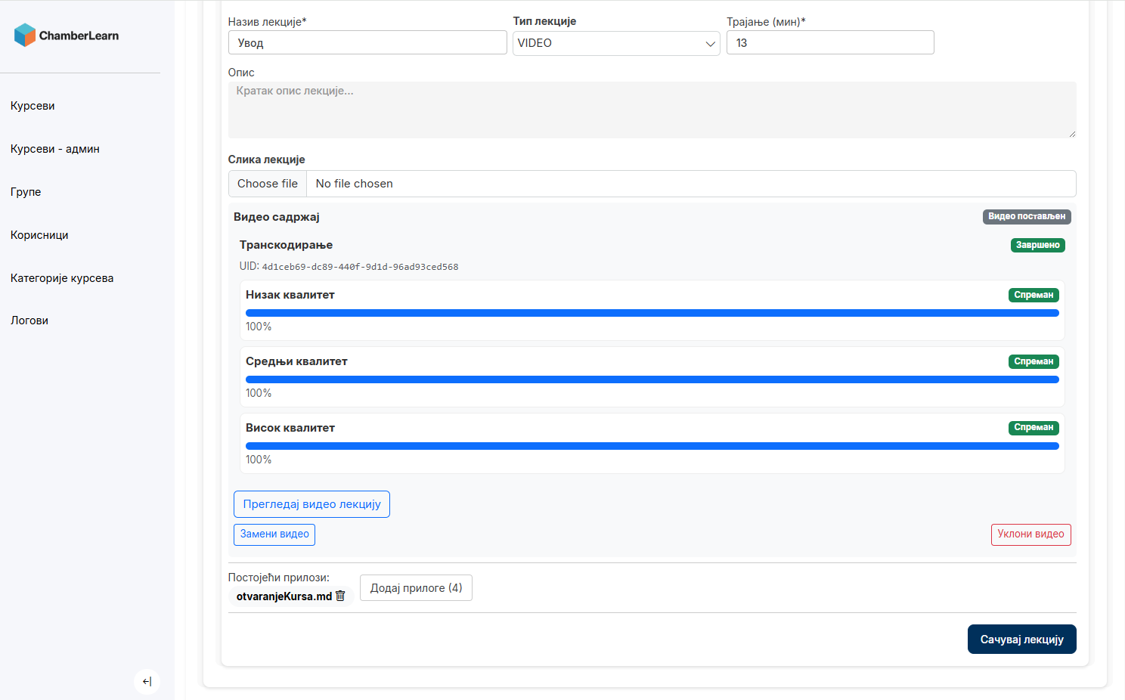Navigate to Корисници
Image resolution: width=1125 pixels, height=700 pixels.
pyautogui.click(x=39, y=235)
